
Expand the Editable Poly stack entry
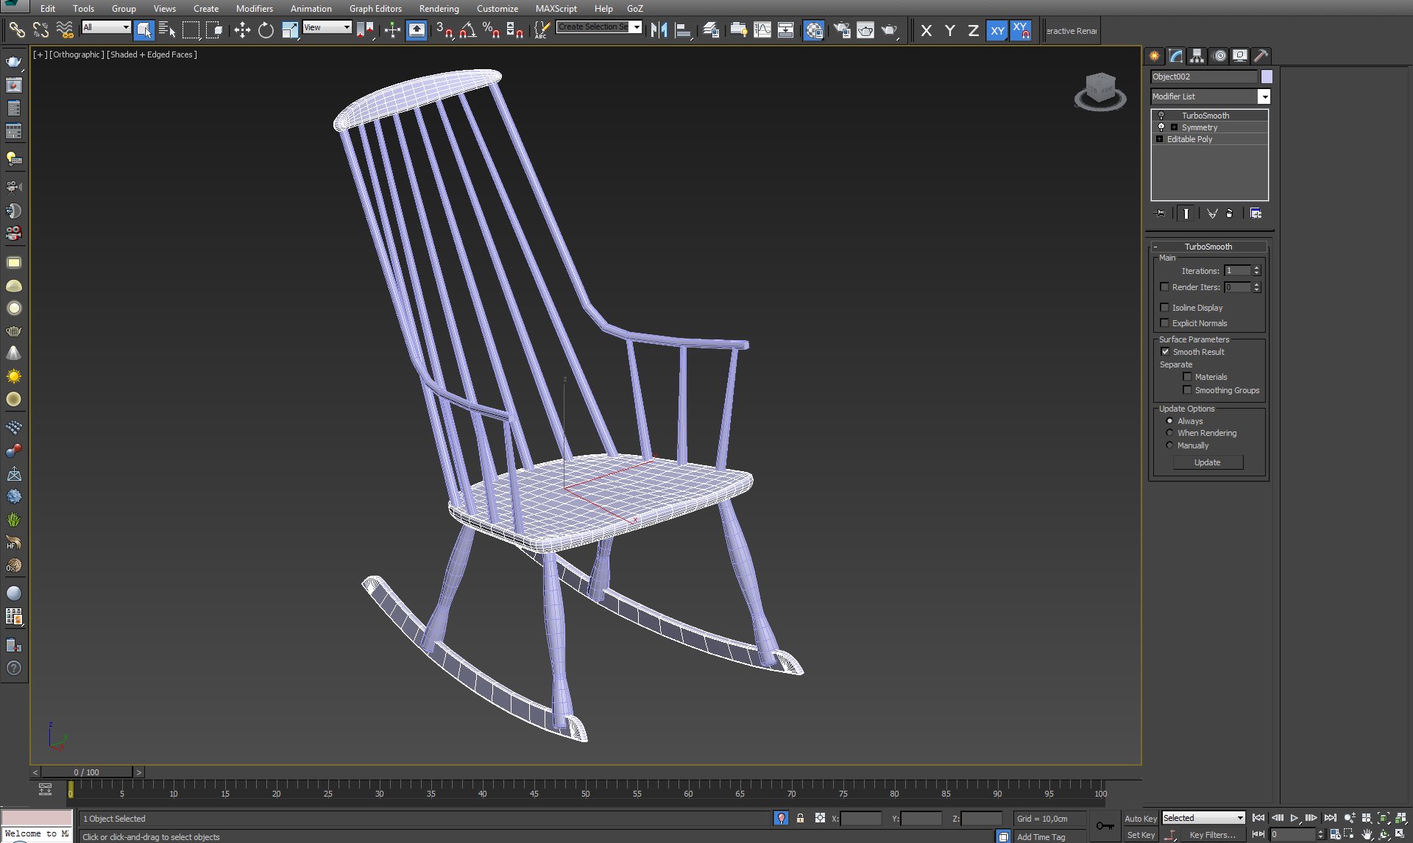point(1159,139)
